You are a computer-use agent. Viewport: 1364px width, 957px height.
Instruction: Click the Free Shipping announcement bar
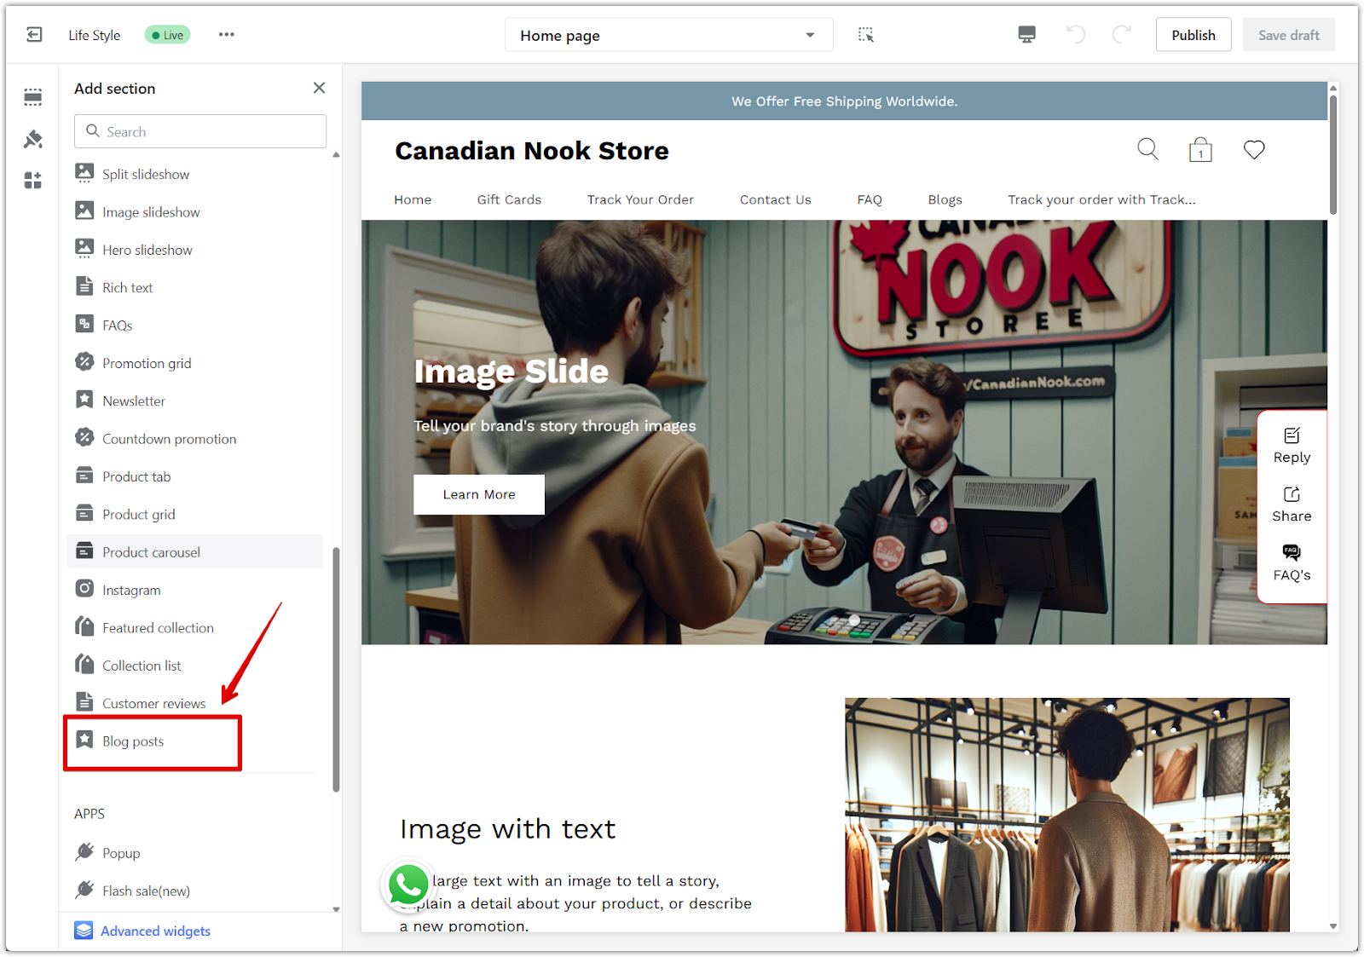(x=844, y=101)
